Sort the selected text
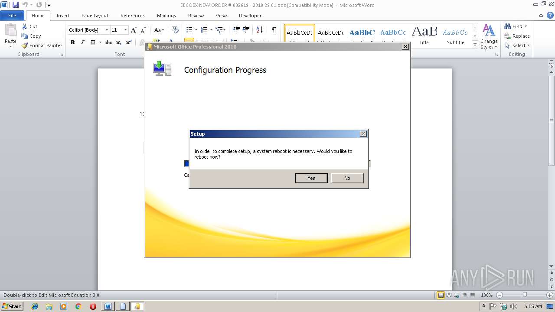The width and height of the screenshot is (555, 312). click(259, 30)
